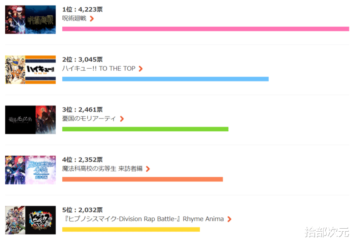Viewport: 355px width, 245px height.
Task: Select the 憂国のモリアーティ thumbnail image
Action: click(31, 120)
